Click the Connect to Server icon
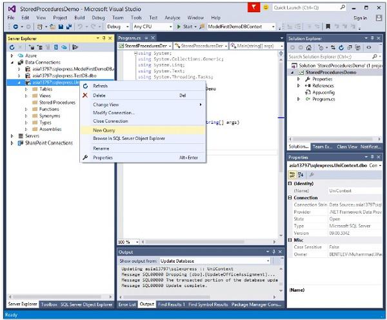Image resolution: width=387 pixels, height=320 pixels. pos(39,47)
